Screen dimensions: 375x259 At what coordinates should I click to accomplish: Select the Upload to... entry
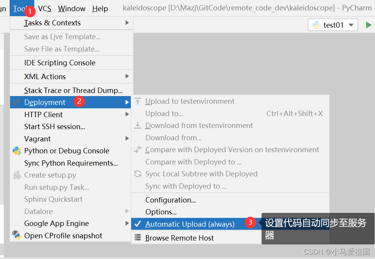230,113
